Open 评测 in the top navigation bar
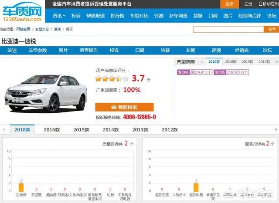 159,16
